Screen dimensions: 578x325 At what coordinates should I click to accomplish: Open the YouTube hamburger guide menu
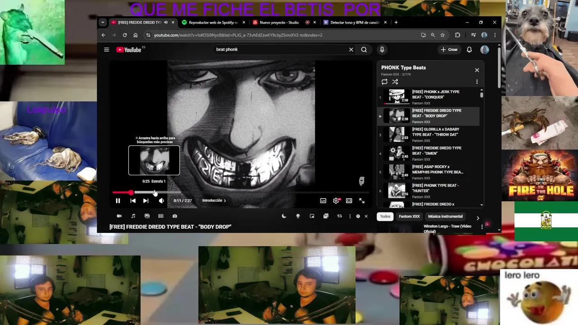(107, 50)
